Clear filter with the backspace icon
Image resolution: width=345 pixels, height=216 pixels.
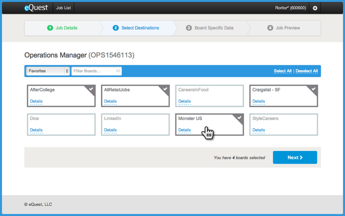pos(118,71)
